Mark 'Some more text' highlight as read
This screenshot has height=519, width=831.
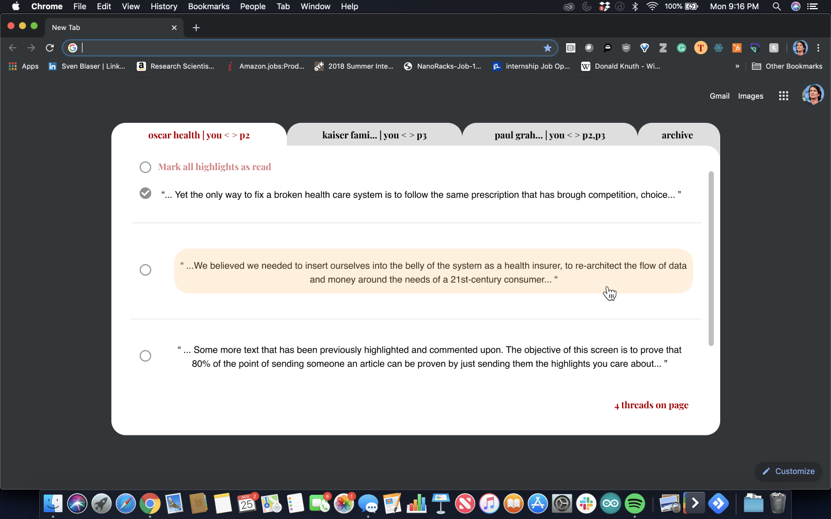(x=145, y=356)
